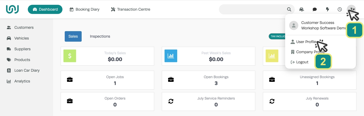364x116 pixels.
Task: Click the Customer Success account name
Action: (x=318, y=23)
